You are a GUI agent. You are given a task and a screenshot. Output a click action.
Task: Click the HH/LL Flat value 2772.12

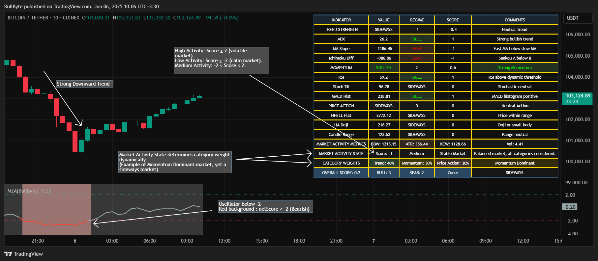(x=384, y=115)
